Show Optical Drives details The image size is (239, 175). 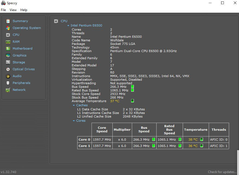coord(24,69)
